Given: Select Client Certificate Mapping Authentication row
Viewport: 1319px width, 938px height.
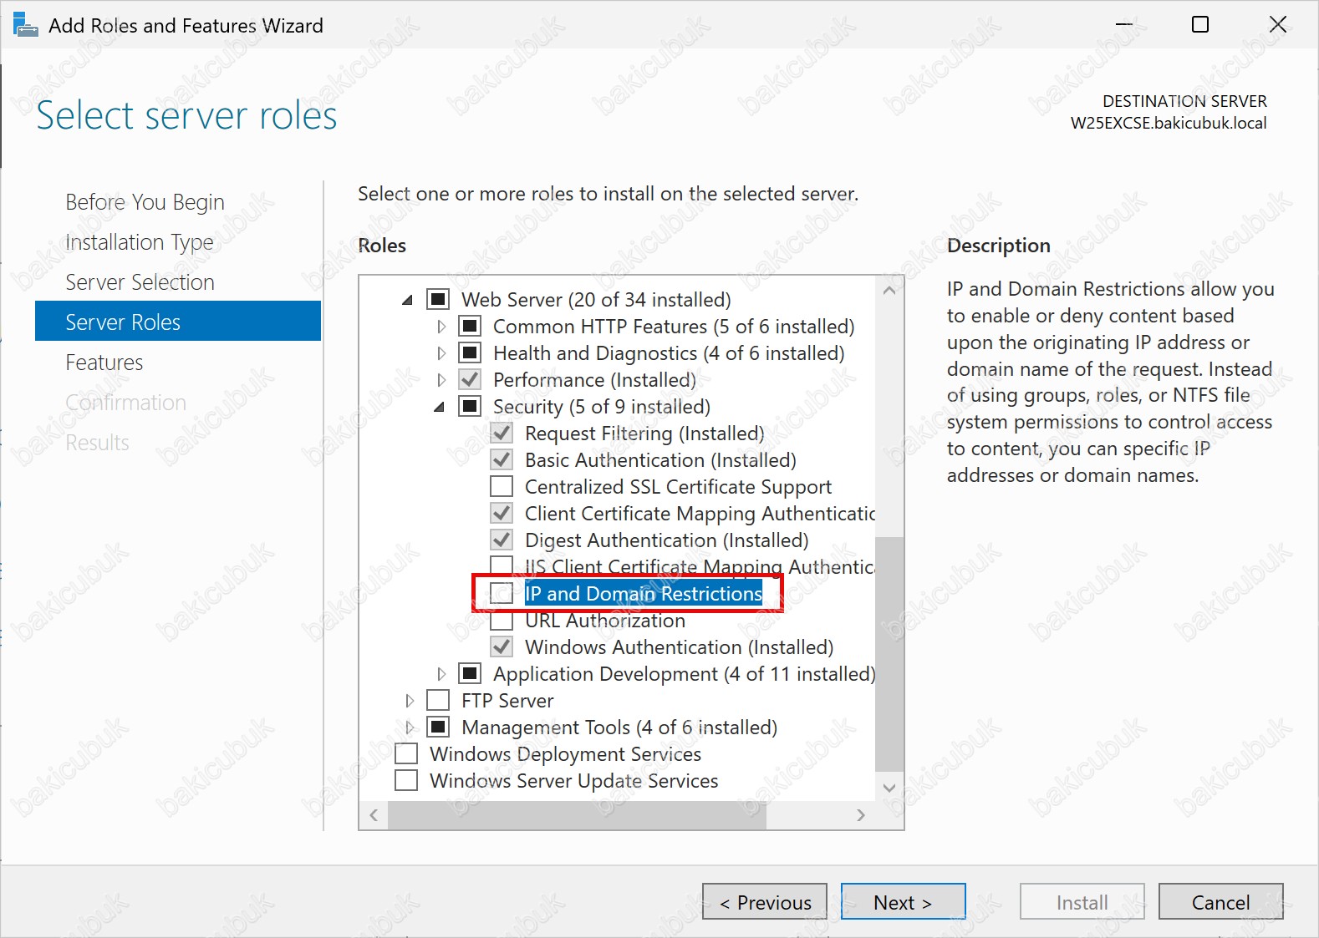Looking at the screenshot, I should pyautogui.click(x=700, y=513).
